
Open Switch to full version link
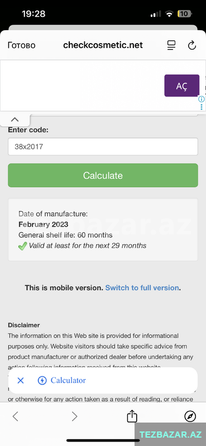click(142, 287)
